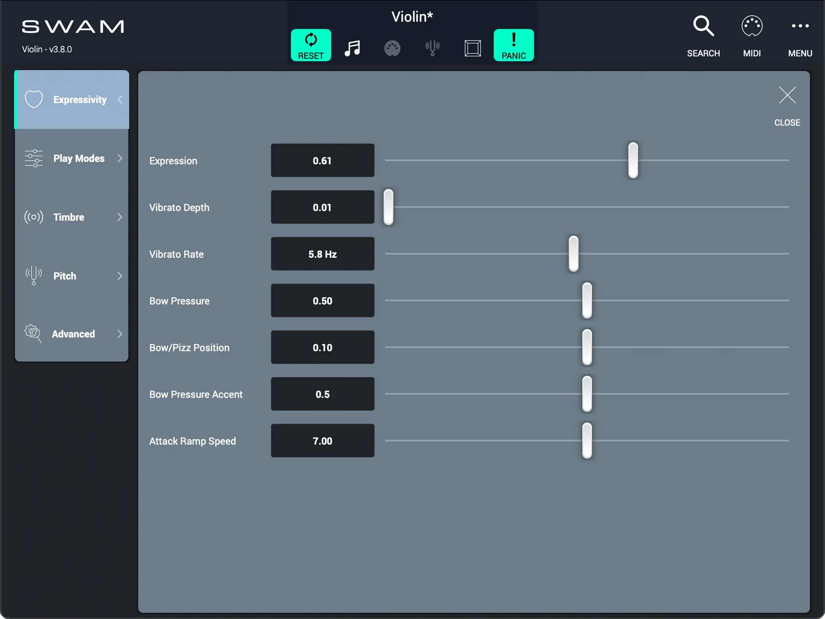Select the Violin title tab
The width and height of the screenshot is (825, 619).
(412, 17)
